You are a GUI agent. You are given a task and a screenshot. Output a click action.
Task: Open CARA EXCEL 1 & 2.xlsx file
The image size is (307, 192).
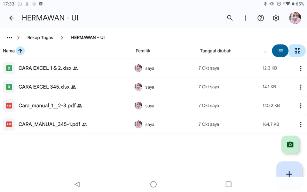point(45,68)
